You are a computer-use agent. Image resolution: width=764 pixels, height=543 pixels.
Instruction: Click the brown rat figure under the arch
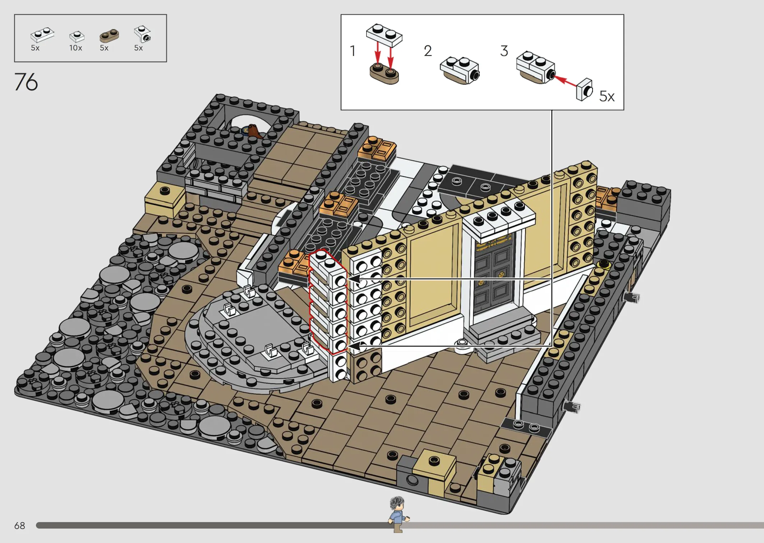(x=255, y=132)
